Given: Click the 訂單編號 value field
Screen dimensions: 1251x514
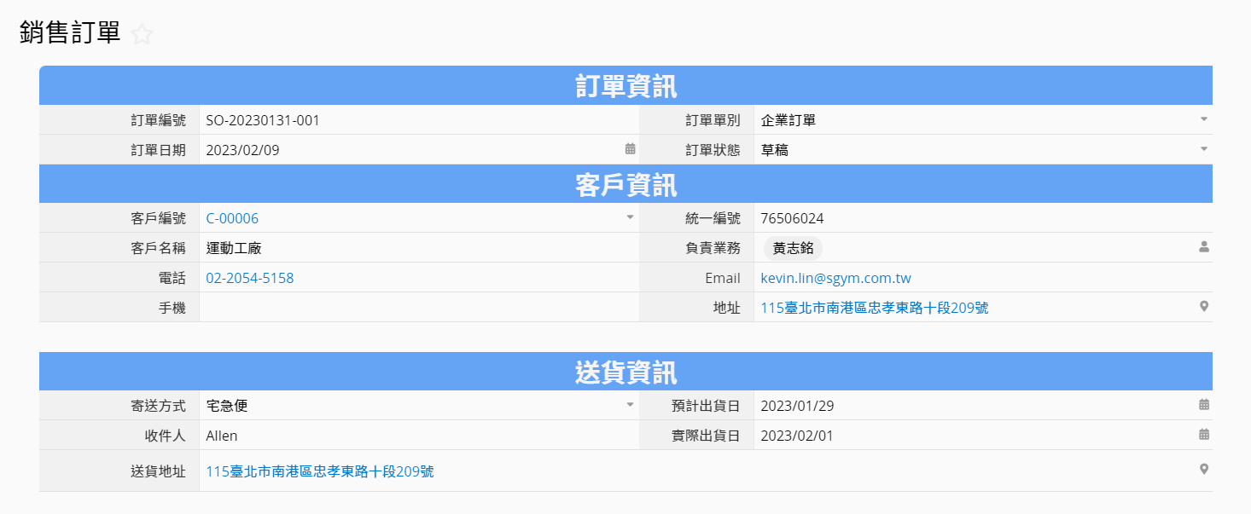Looking at the screenshot, I should point(418,120).
